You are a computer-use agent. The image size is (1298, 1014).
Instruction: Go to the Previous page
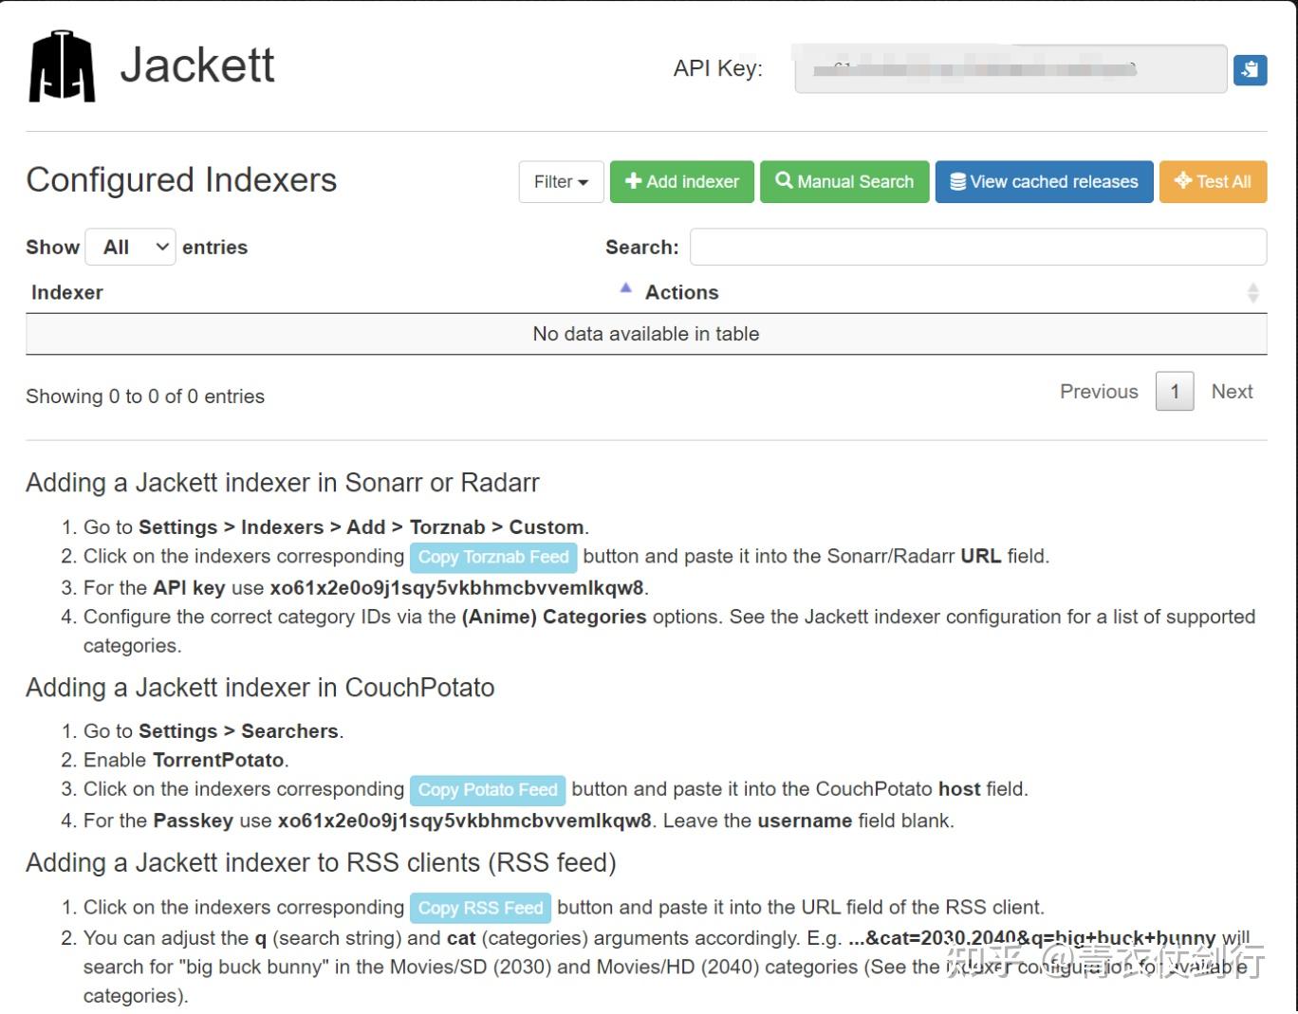pyautogui.click(x=1099, y=392)
